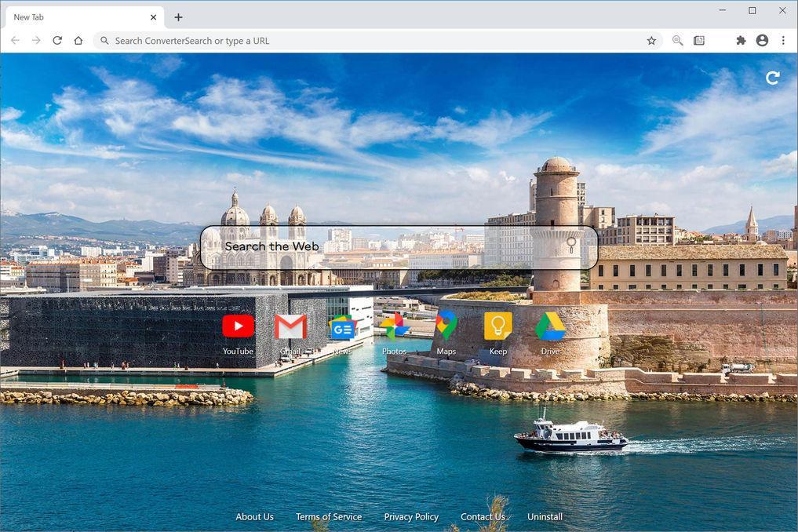
Task: Reload the current page
Action: (57, 40)
